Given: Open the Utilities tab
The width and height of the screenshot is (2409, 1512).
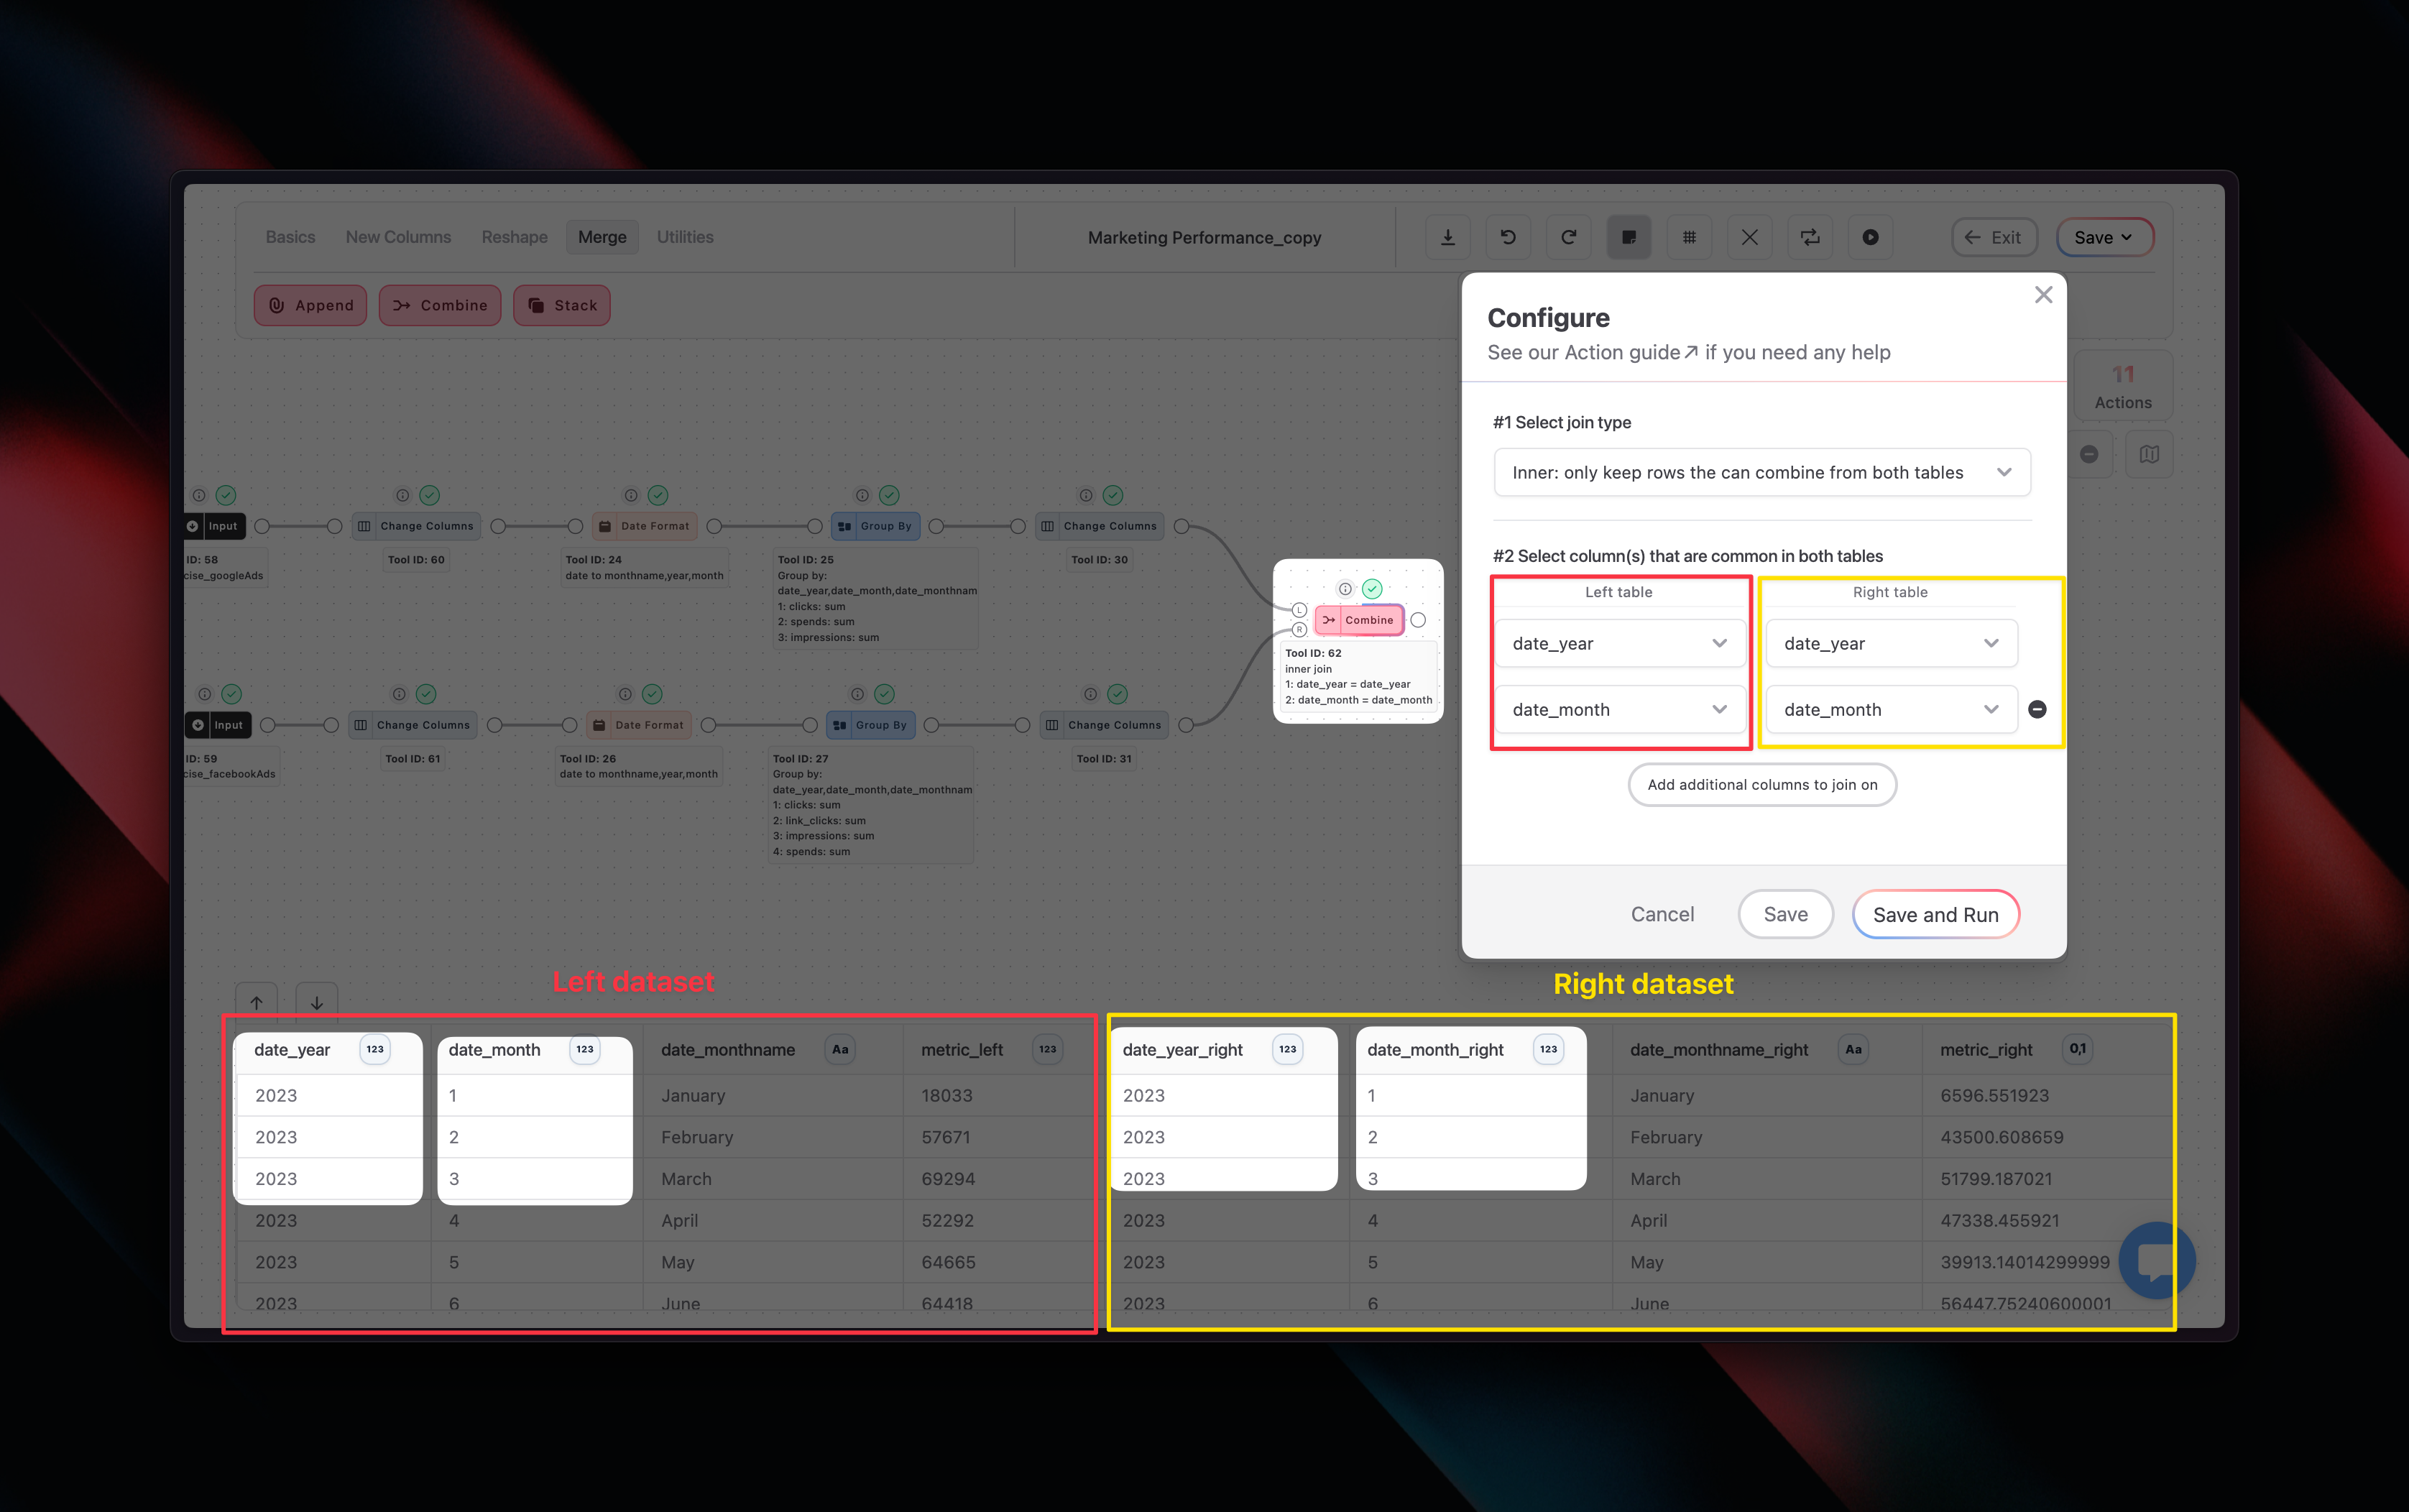Looking at the screenshot, I should coord(685,237).
